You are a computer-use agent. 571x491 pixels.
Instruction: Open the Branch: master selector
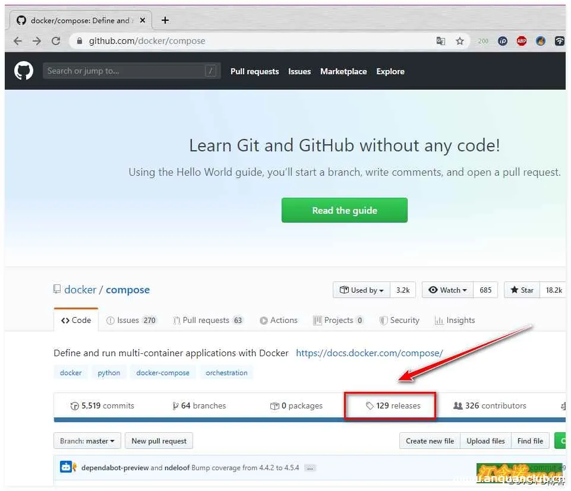(87, 441)
